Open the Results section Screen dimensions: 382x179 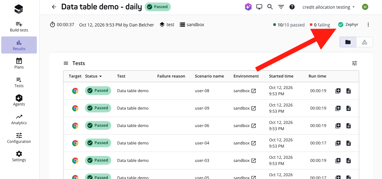(x=19, y=45)
